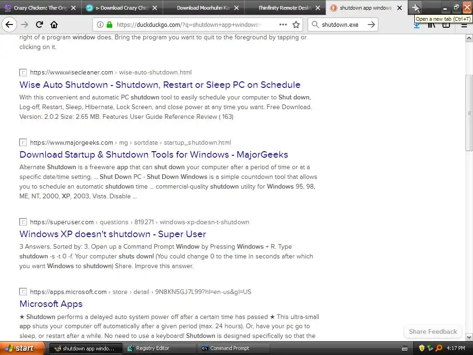Screen dimensions: 473x355
Task: Click the safely remove hardware tray icon
Action: coord(430,348)
